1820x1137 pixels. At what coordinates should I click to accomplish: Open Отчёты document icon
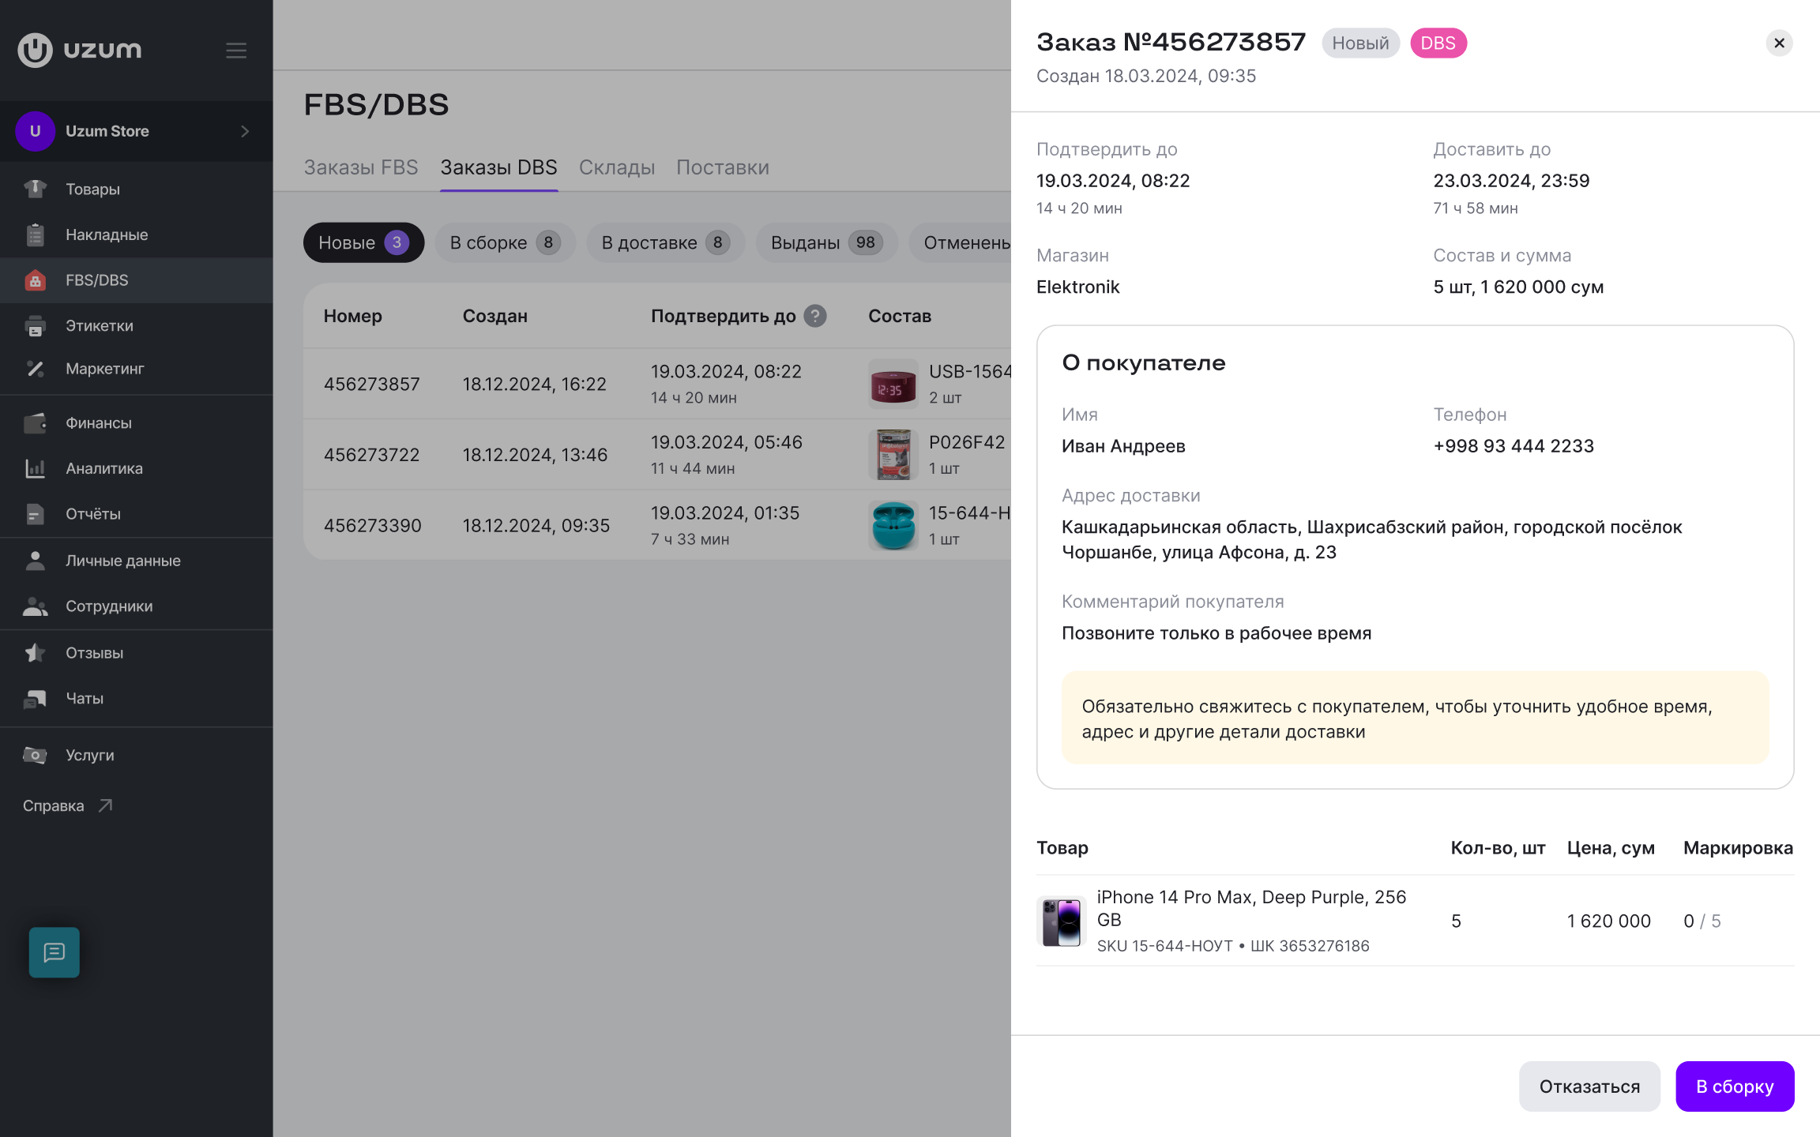click(35, 514)
